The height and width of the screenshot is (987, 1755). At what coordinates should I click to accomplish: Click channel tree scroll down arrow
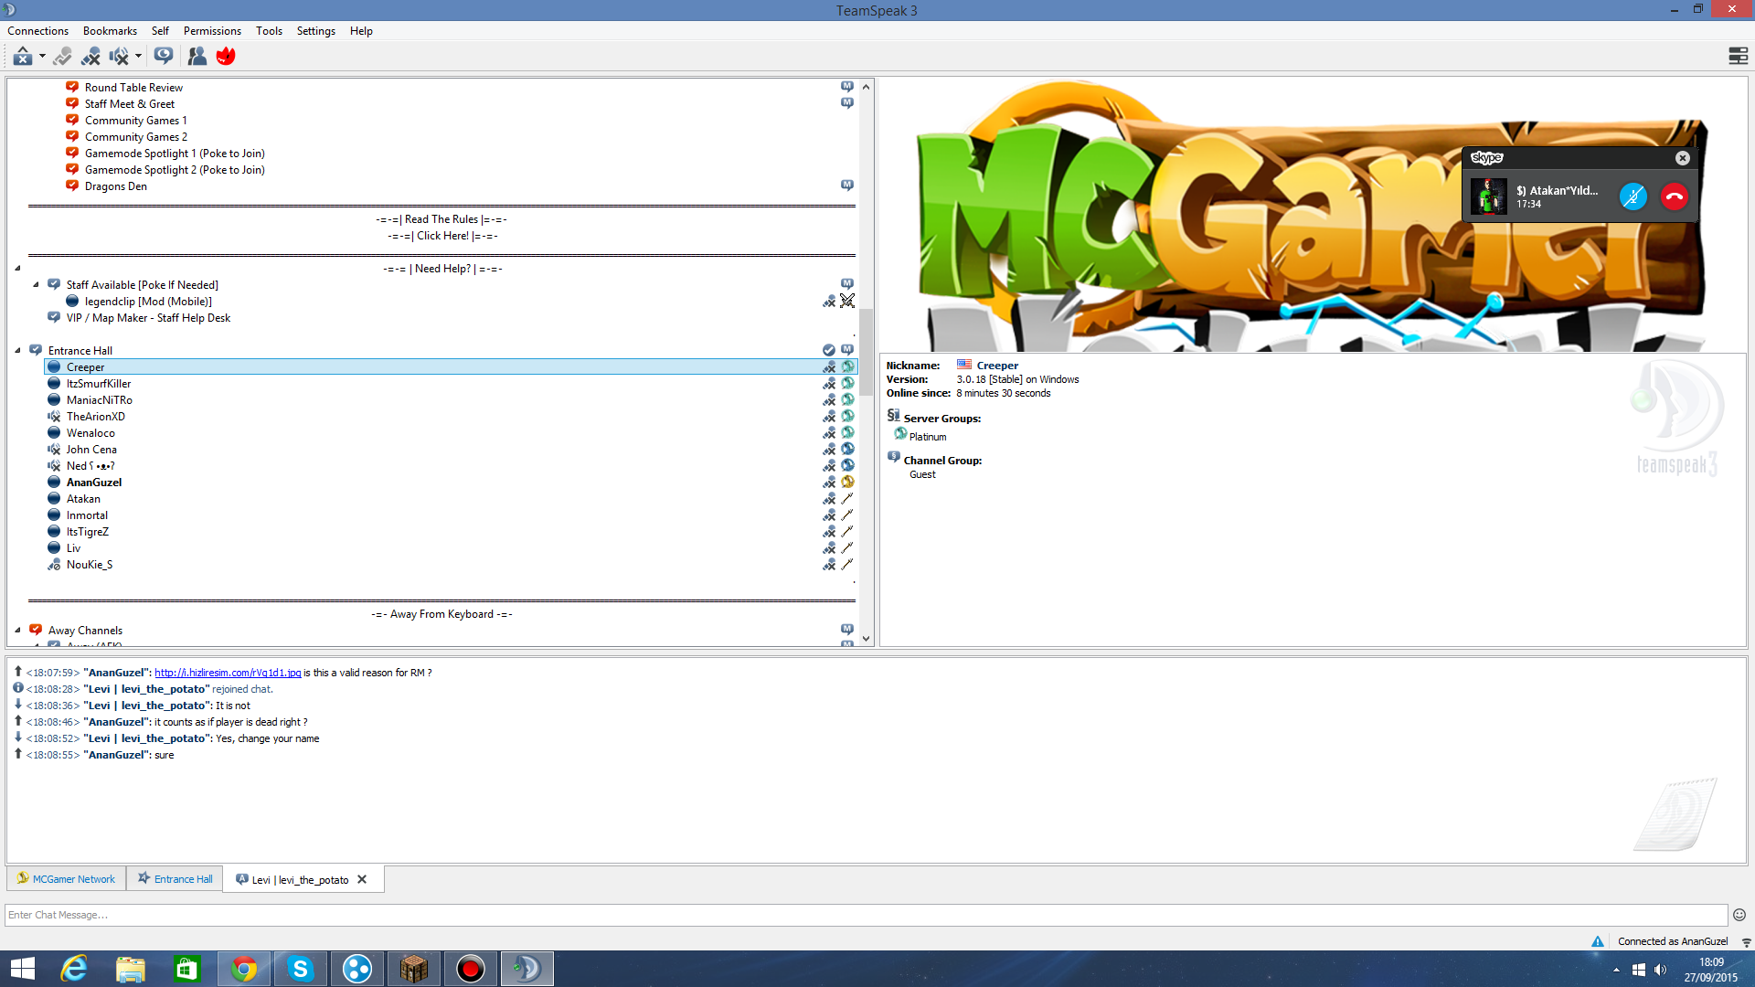[x=866, y=640]
